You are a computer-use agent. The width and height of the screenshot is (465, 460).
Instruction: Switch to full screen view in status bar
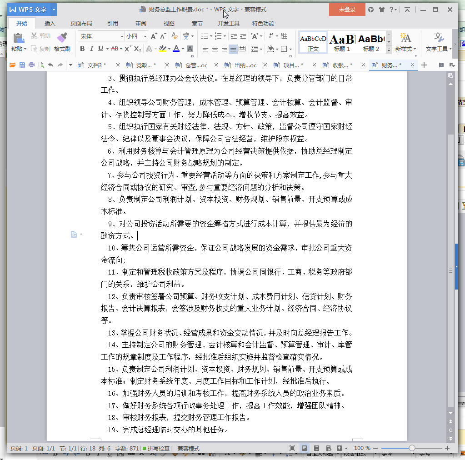pyautogui.click(x=292, y=449)
